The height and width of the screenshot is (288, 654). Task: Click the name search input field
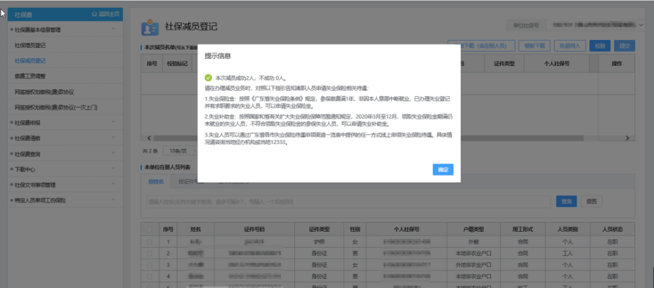[x=347, y=202]
